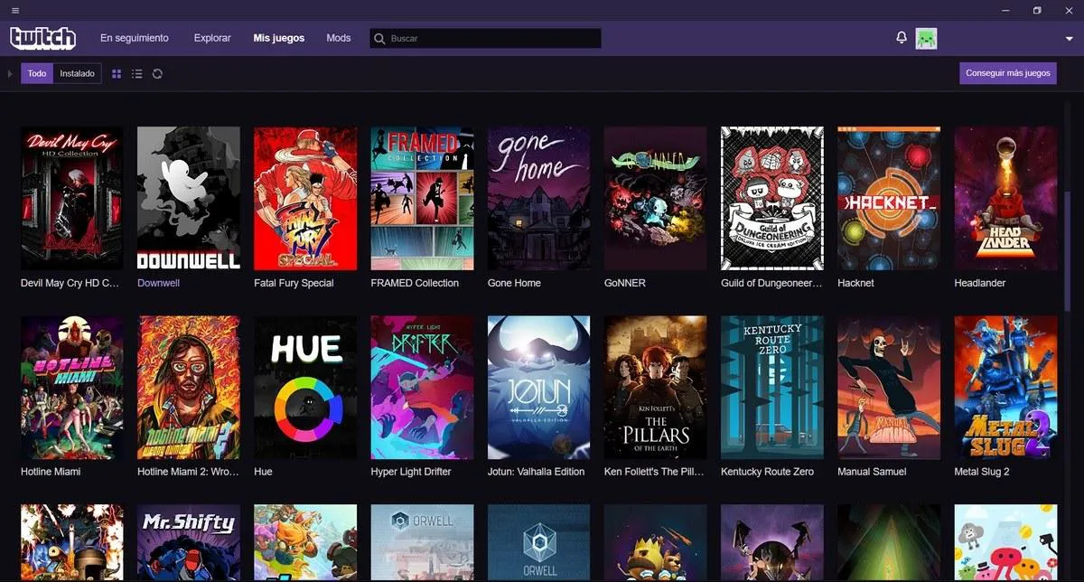Screen dimensions: 1084x582
Task: Click the Twitch logo
Action: [x=42, y=38]
